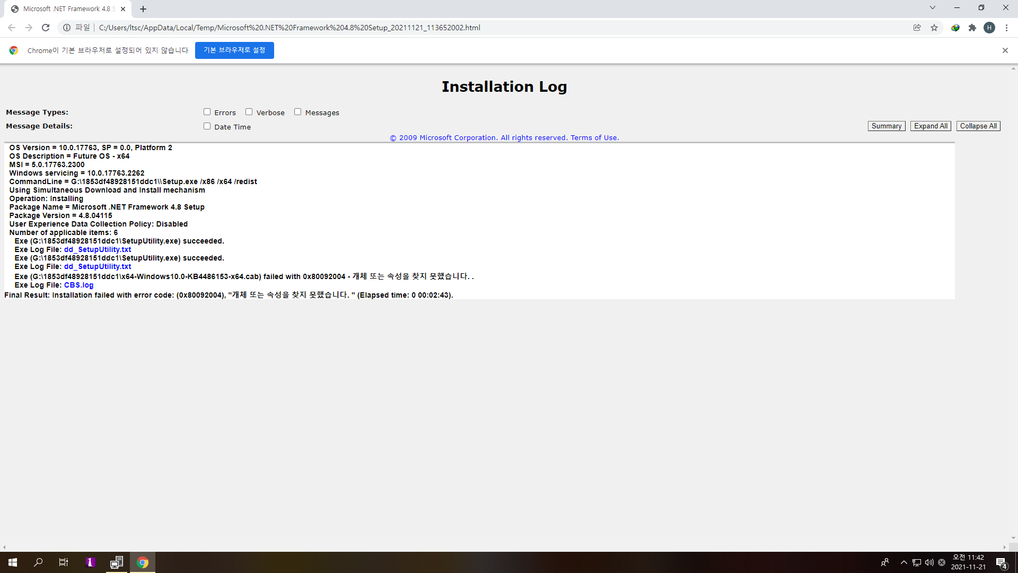
Task: Enable the Verbose message type checkbox
Action: tap(249, 112)
